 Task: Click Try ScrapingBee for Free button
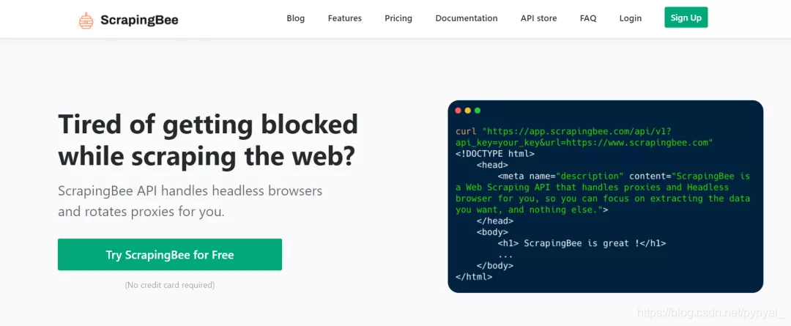(170, 255)
